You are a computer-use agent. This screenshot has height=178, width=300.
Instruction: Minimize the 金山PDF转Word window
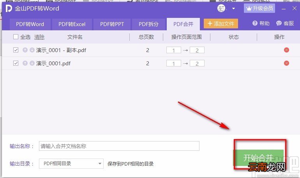[284, 9]
